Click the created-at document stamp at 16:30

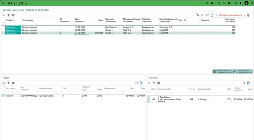click(223, 71)
